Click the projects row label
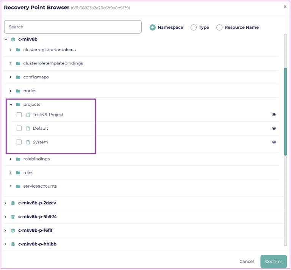The width and height of the screenshot is (291, 270). point(32,105)
